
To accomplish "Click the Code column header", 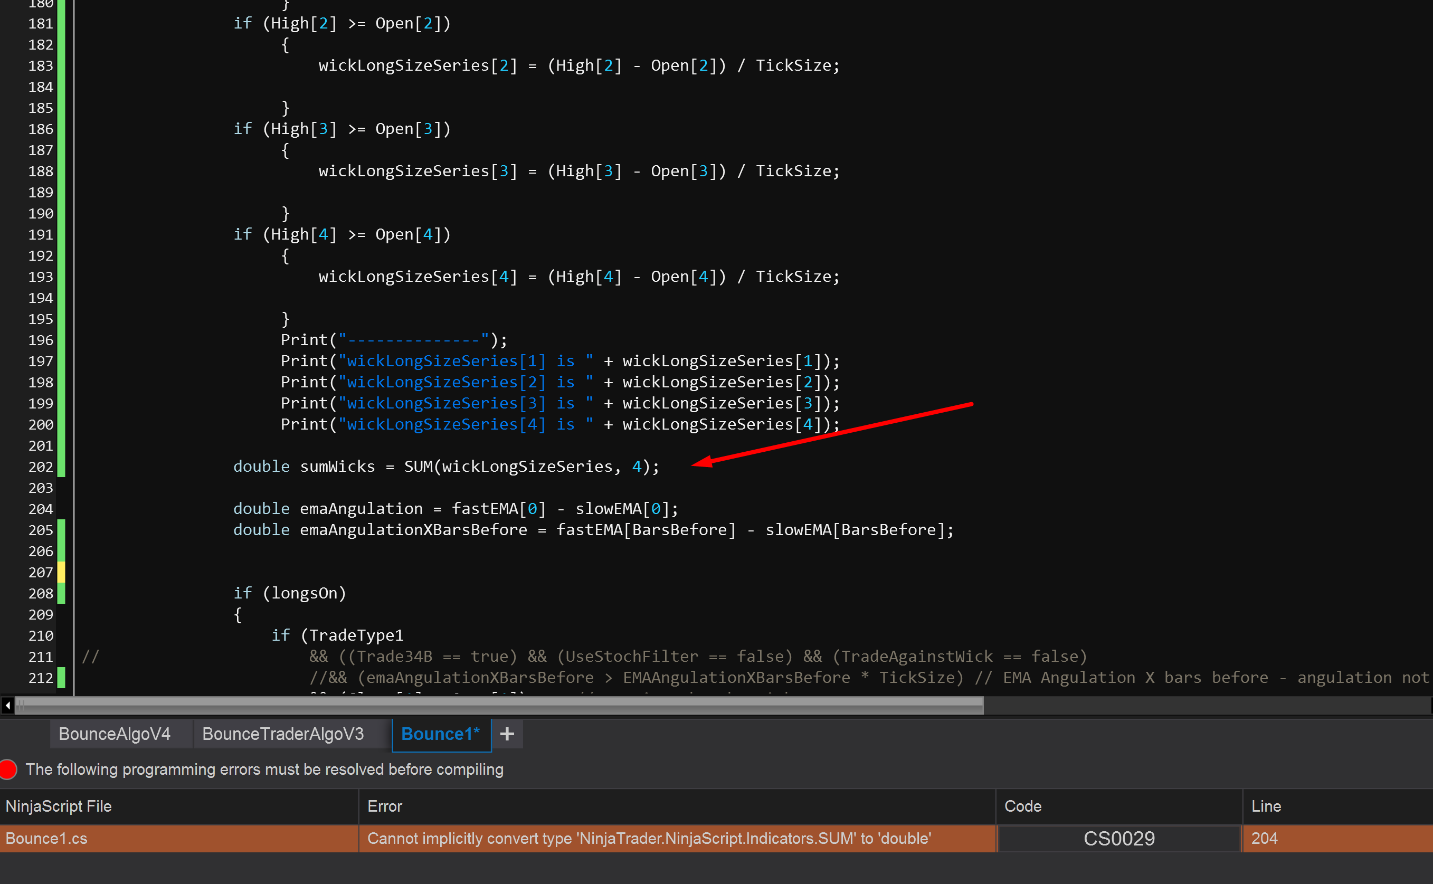I will click(1119, 806).
